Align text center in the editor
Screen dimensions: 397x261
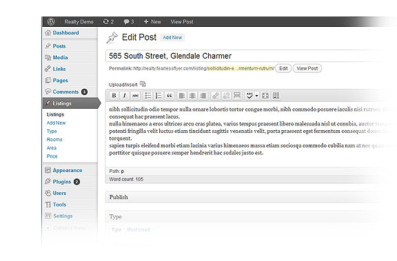click(192, 96)
